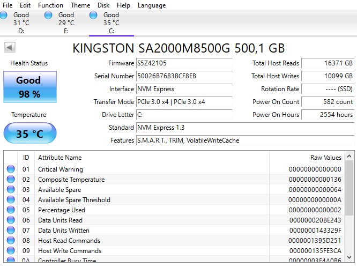Click raw value 000000020BE243
This screenshot has height=267, width=357.
click(315, 220)
